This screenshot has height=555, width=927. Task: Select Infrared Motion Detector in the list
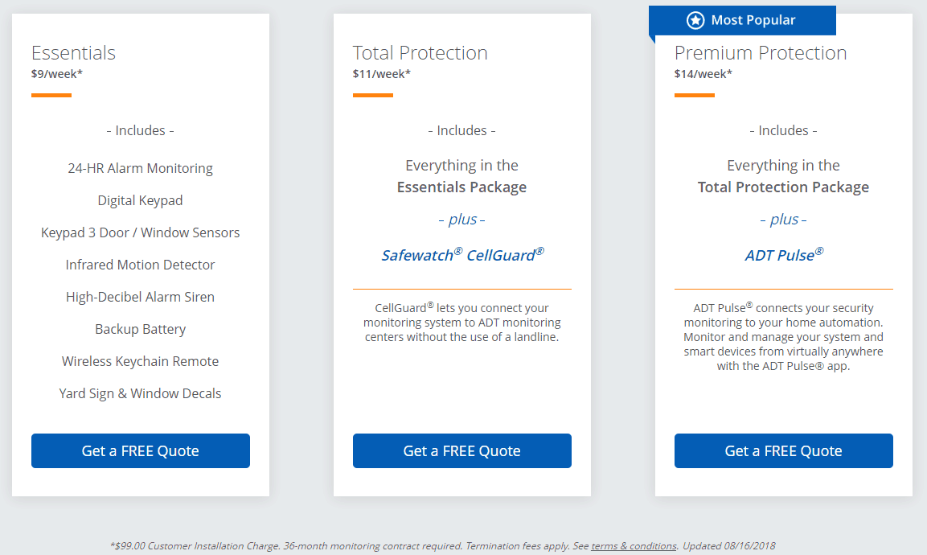(x=141, y=265)
